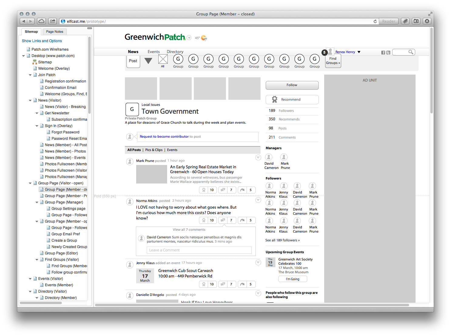Click the Recommend ribbon icon in the sidebar

pos(275,99)
